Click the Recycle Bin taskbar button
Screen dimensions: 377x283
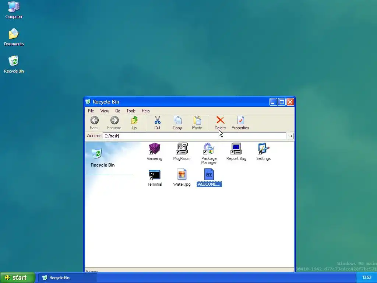[x=68, y=278]
